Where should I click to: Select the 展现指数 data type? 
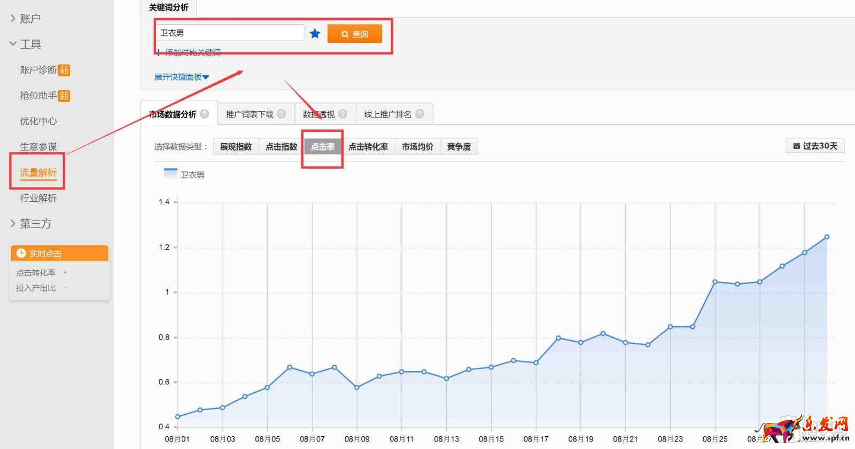pos(236,147)
